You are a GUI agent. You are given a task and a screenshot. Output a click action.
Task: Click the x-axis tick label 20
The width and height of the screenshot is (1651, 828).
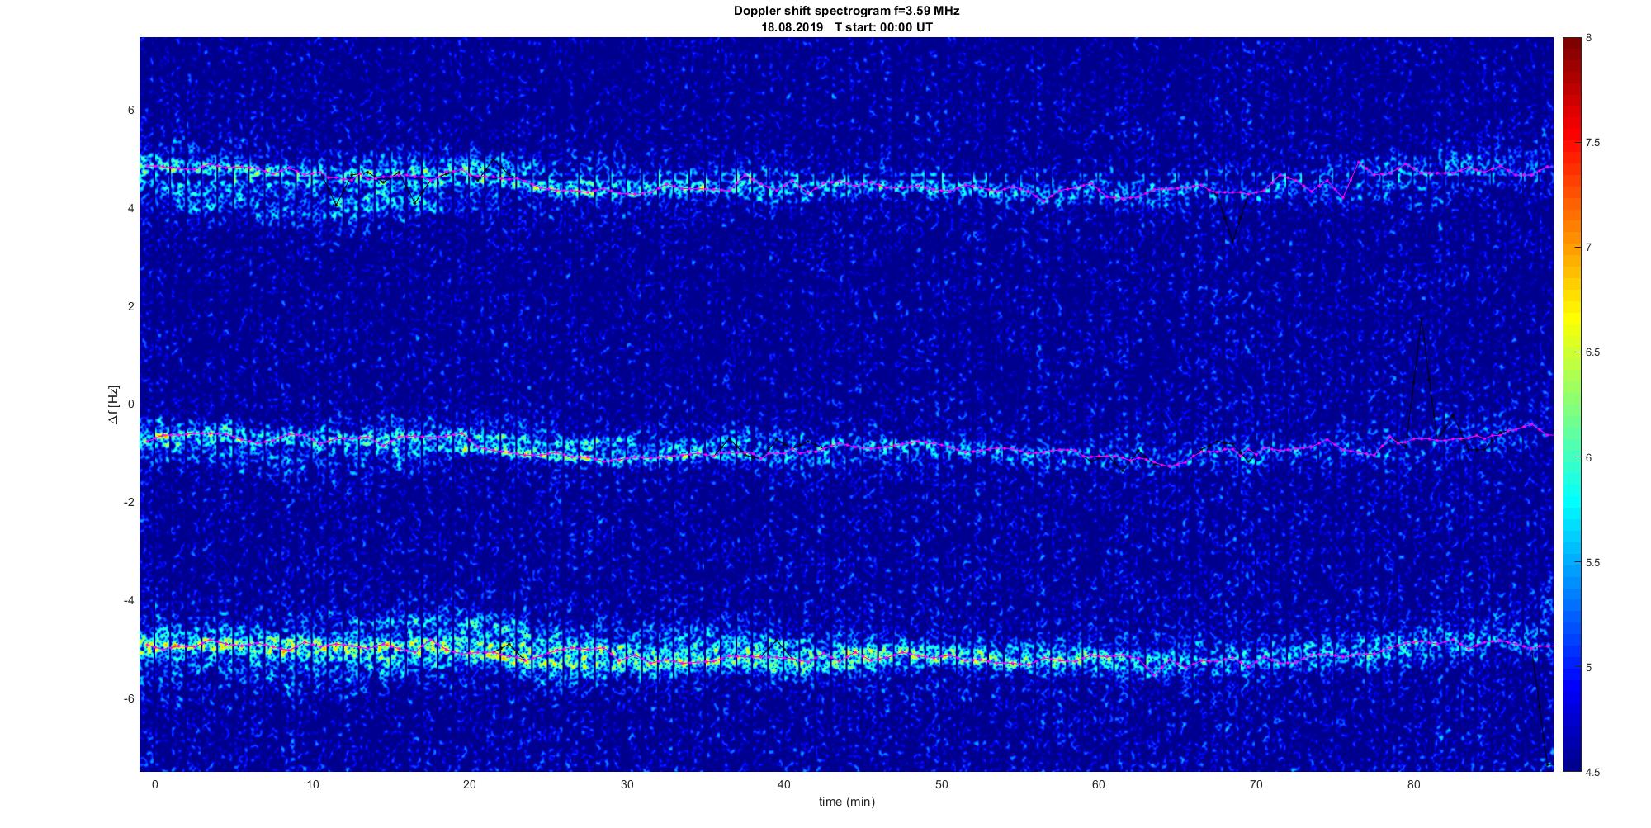click(x=470, y=784)
